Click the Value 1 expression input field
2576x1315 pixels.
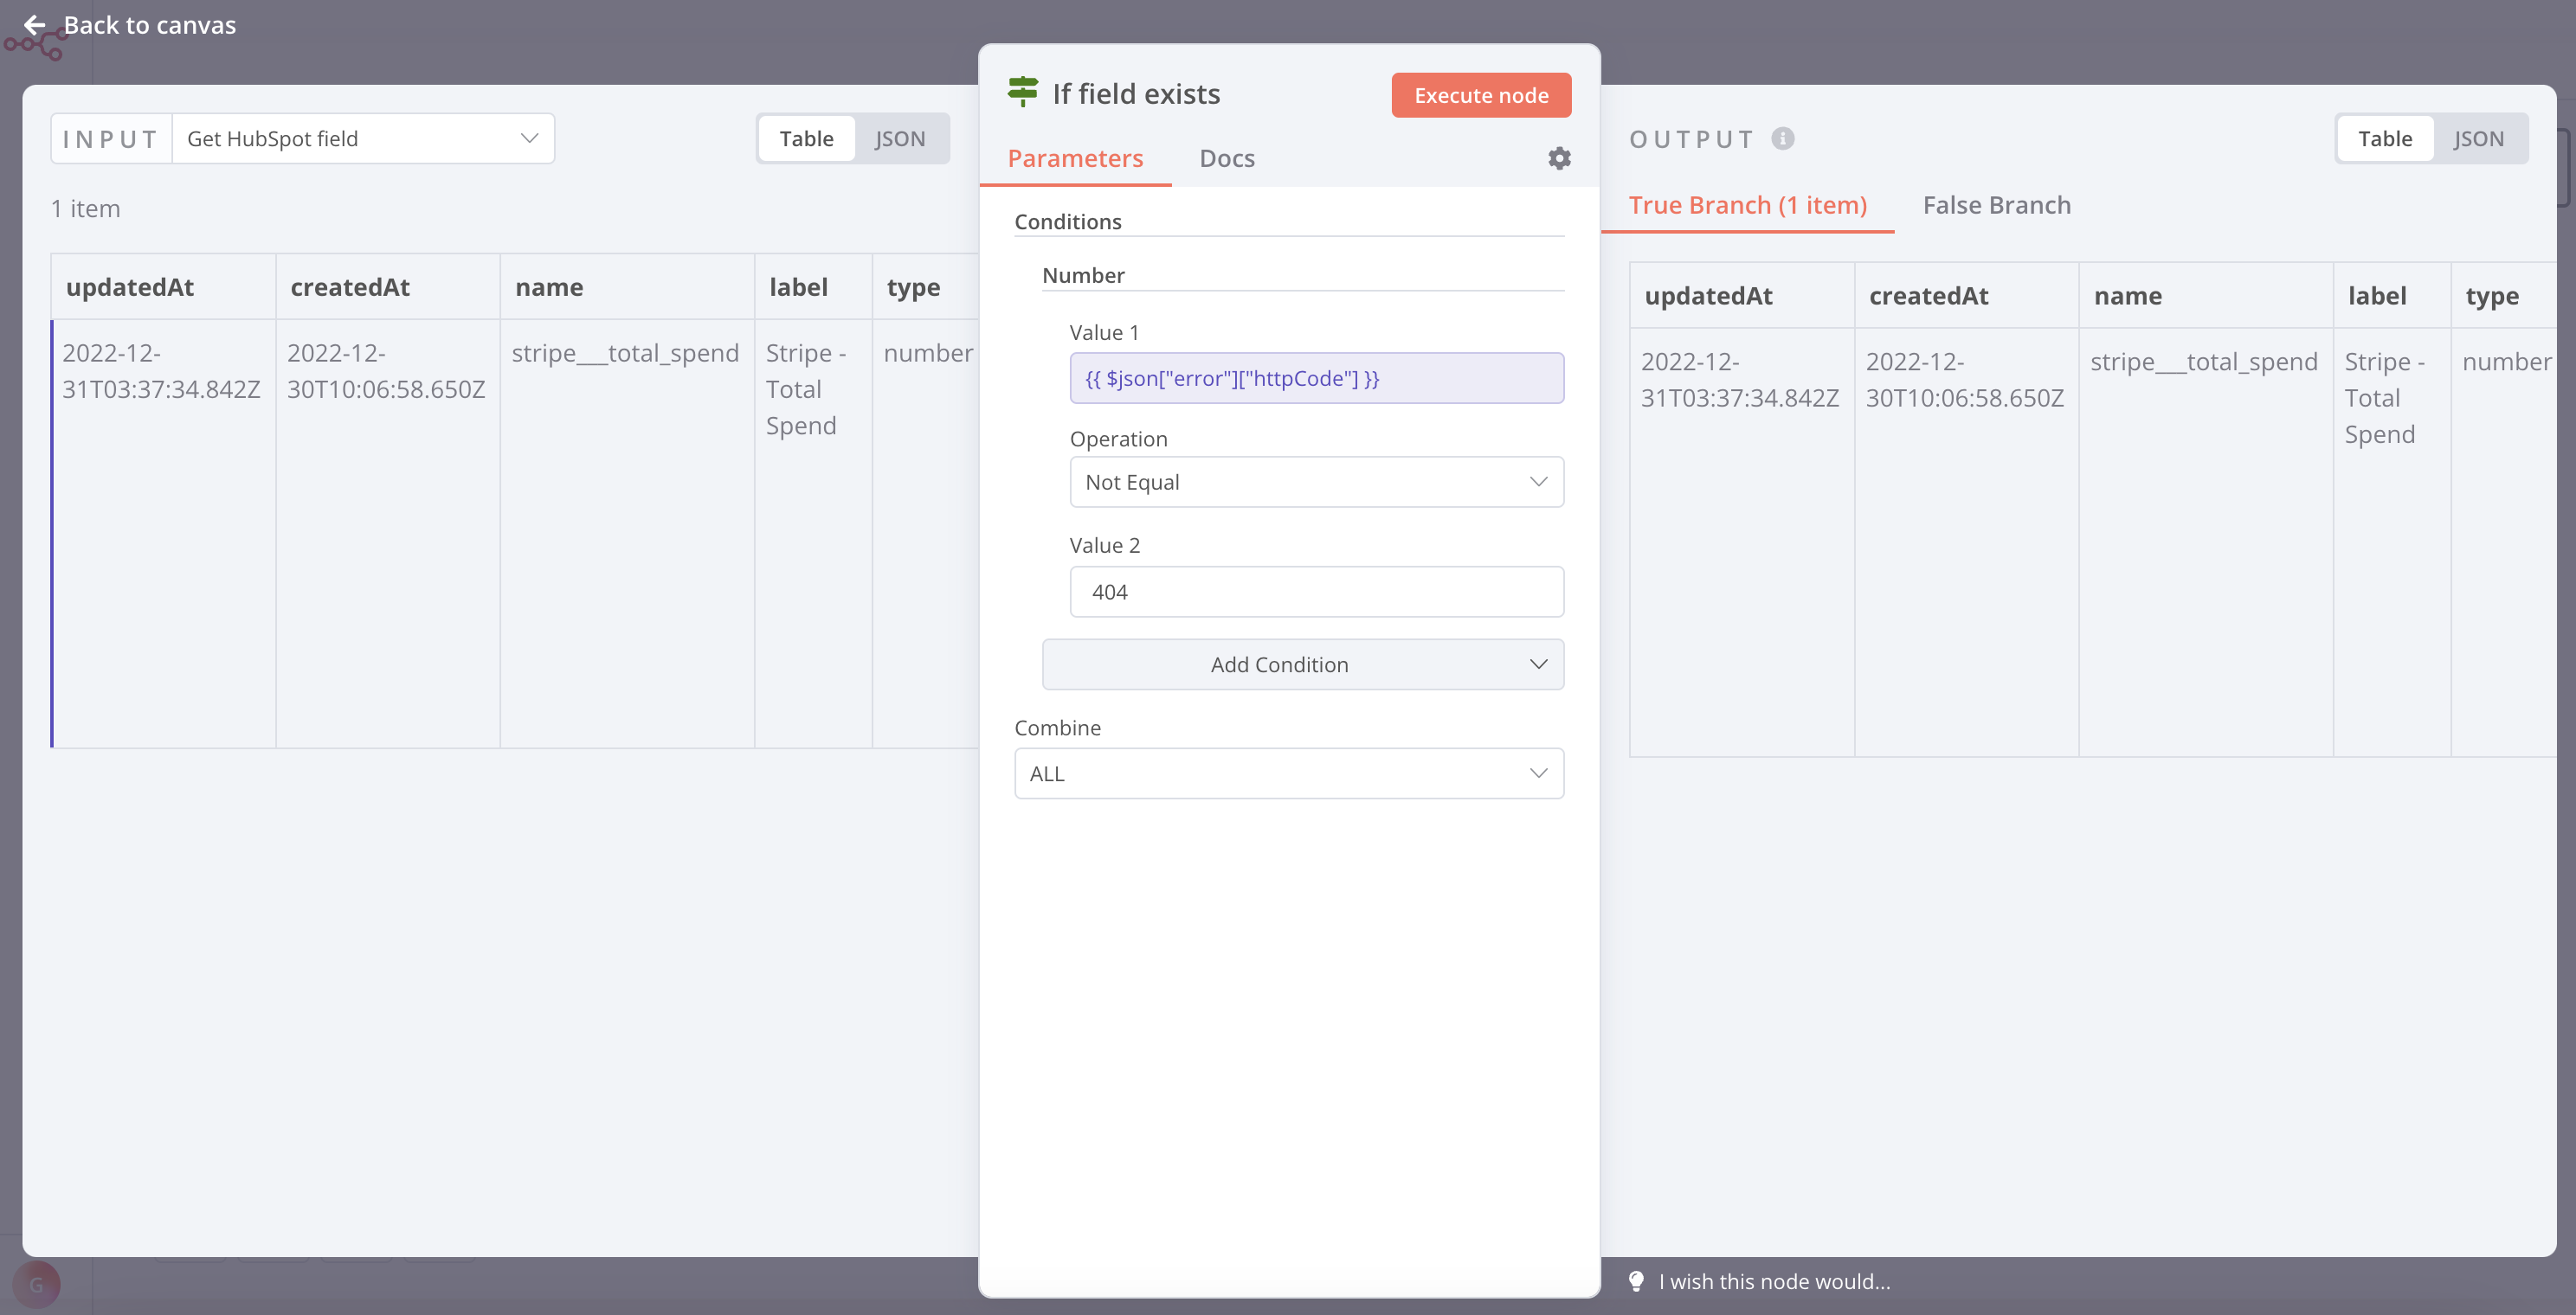[1316, 377]
